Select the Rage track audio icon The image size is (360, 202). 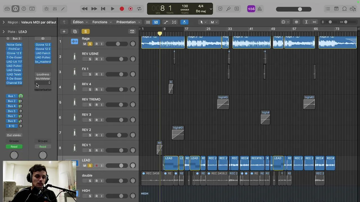[x=75, y=42]
